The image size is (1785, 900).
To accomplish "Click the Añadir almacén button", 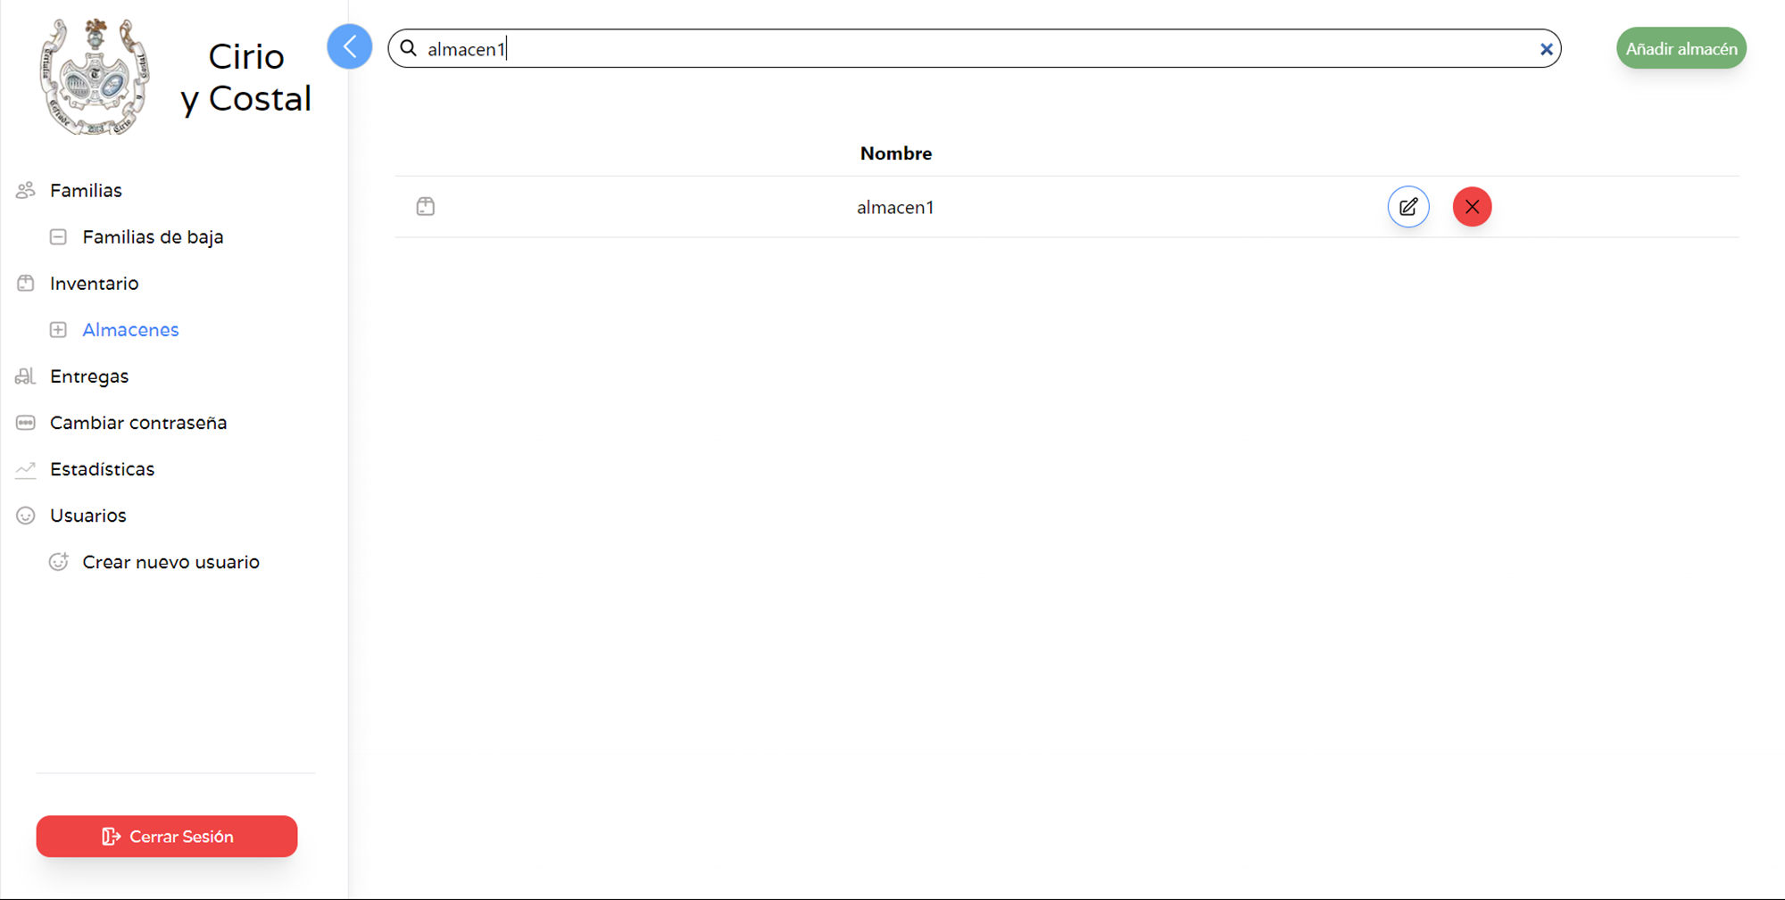I will click(x=1681, y=49).
